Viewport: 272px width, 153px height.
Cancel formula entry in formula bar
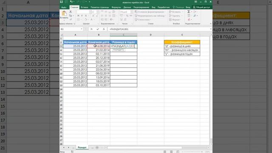91,29
